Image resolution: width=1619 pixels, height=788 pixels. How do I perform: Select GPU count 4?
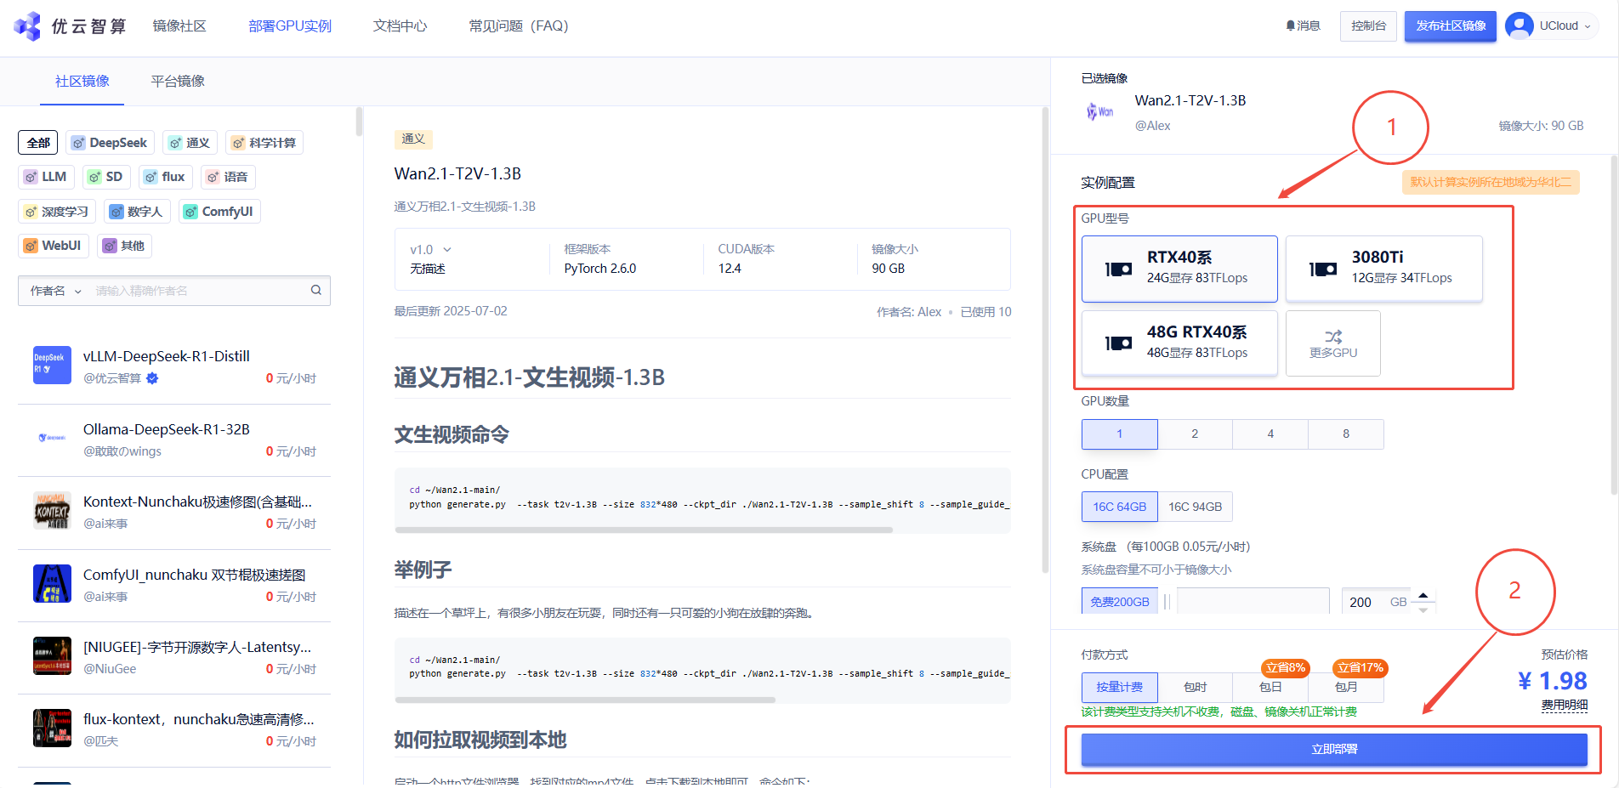pyautogui.click(x=1270, y=434)
